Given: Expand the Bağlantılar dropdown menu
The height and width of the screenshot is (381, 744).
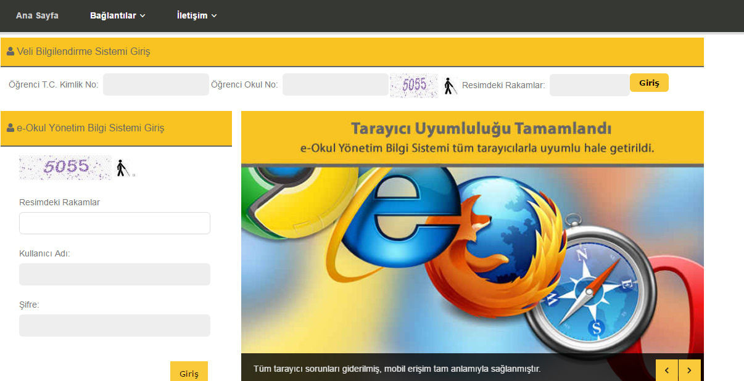Looking at the screenshot, I should 117,15.
